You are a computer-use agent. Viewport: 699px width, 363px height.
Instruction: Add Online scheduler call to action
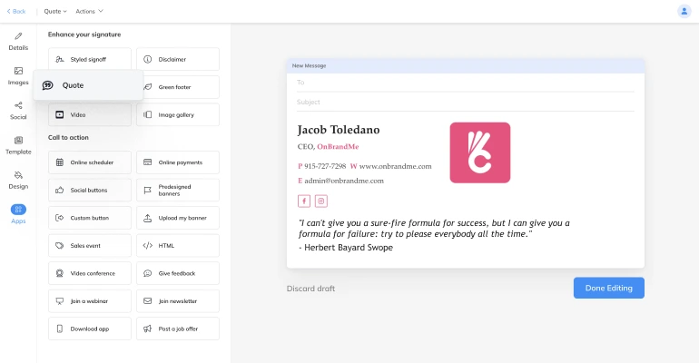tap(90, 162)
